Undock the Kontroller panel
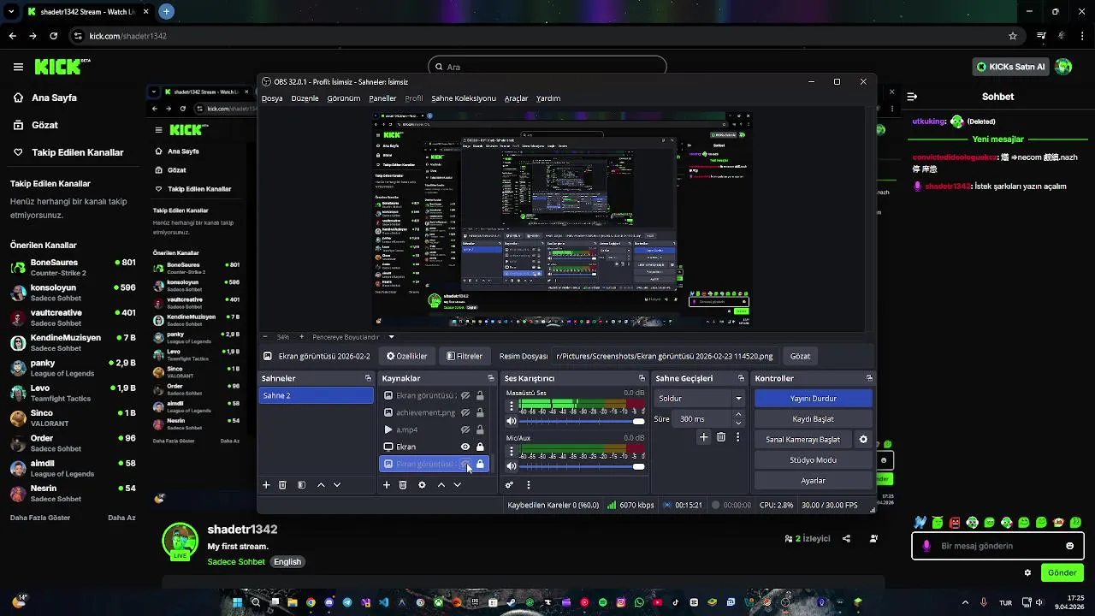The height and width of the screenshot is (616, 1095). point(869,378)
